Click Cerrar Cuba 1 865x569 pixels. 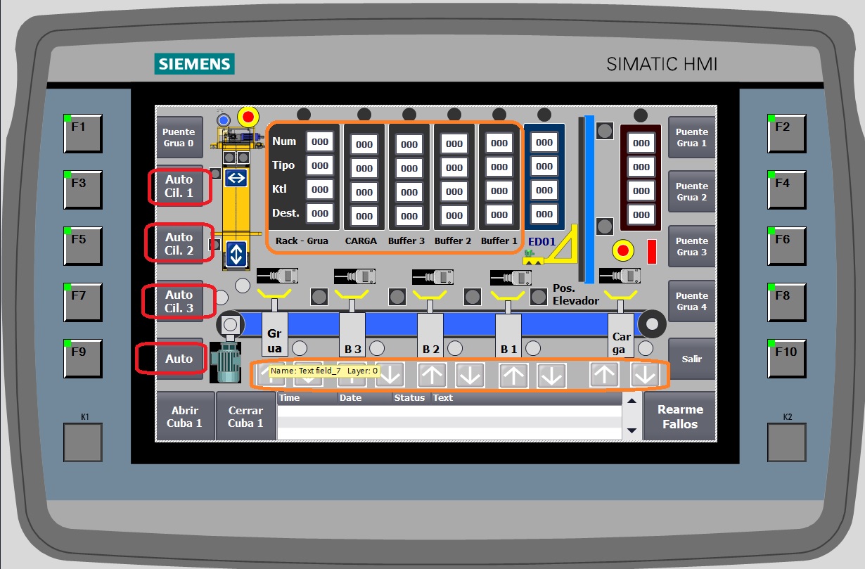point(245,416)
